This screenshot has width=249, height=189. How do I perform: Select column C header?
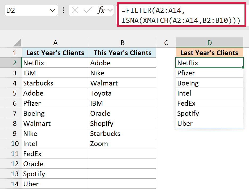click(166, 43)
